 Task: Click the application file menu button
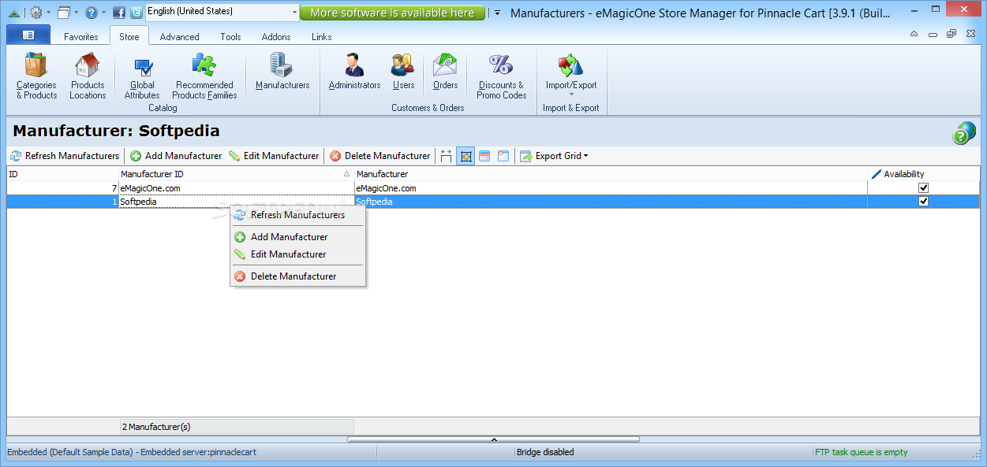tap(28, 35)
